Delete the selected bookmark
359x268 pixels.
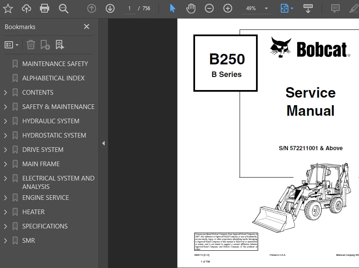click(x=31, y=45)
